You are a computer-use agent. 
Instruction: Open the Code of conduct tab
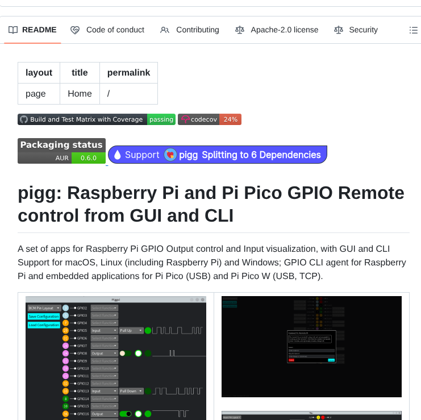click(x=107, y=30)
